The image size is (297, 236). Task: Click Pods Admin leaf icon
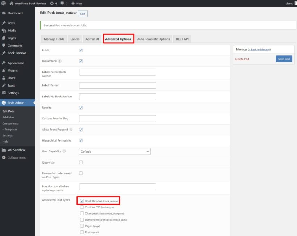tap(4, 102)
